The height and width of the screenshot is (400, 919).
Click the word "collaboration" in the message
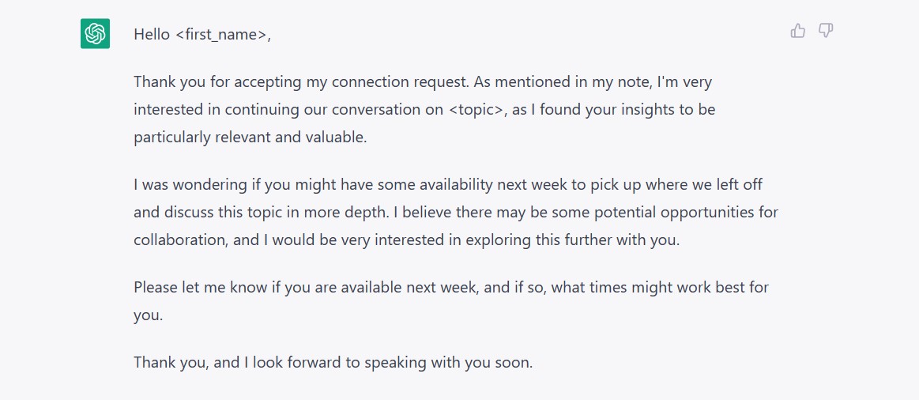click(179, 240)
